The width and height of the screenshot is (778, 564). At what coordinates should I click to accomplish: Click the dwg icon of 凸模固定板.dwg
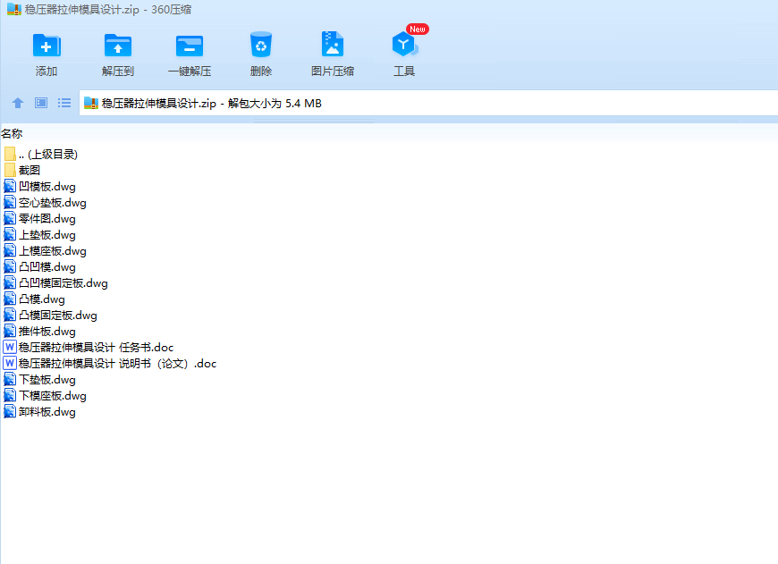tap(10, 316)
